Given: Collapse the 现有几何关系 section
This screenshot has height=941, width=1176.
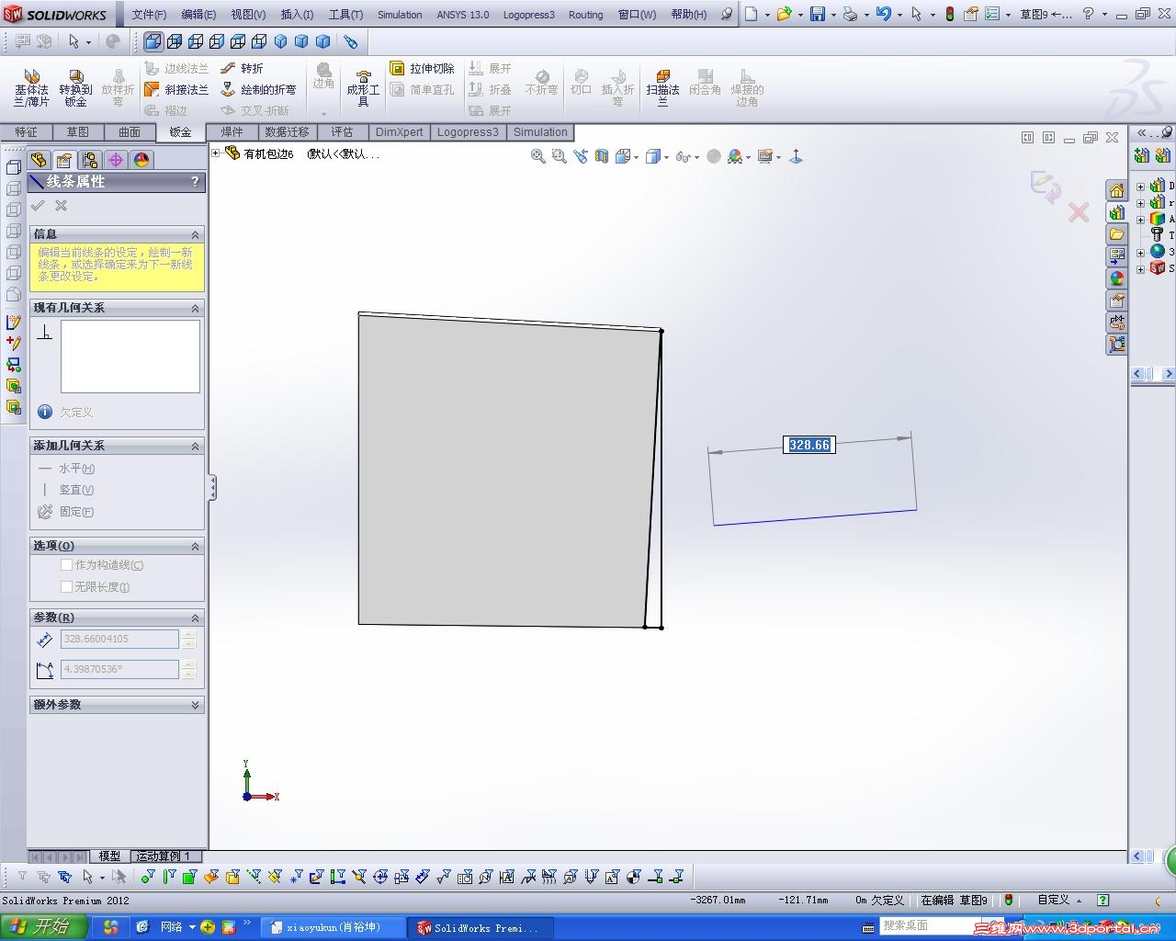Looking at the screenshot, I should (x=195, y=308).
